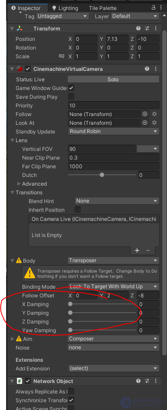This screenshot has width=167, height=410.
Task: Open Look At field gear settings
Action: (154, 123)
